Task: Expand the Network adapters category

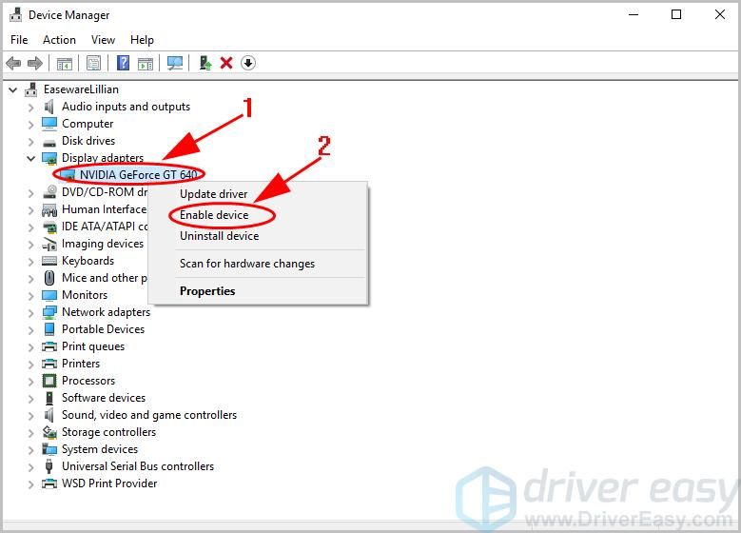Action: click(30, 312)
